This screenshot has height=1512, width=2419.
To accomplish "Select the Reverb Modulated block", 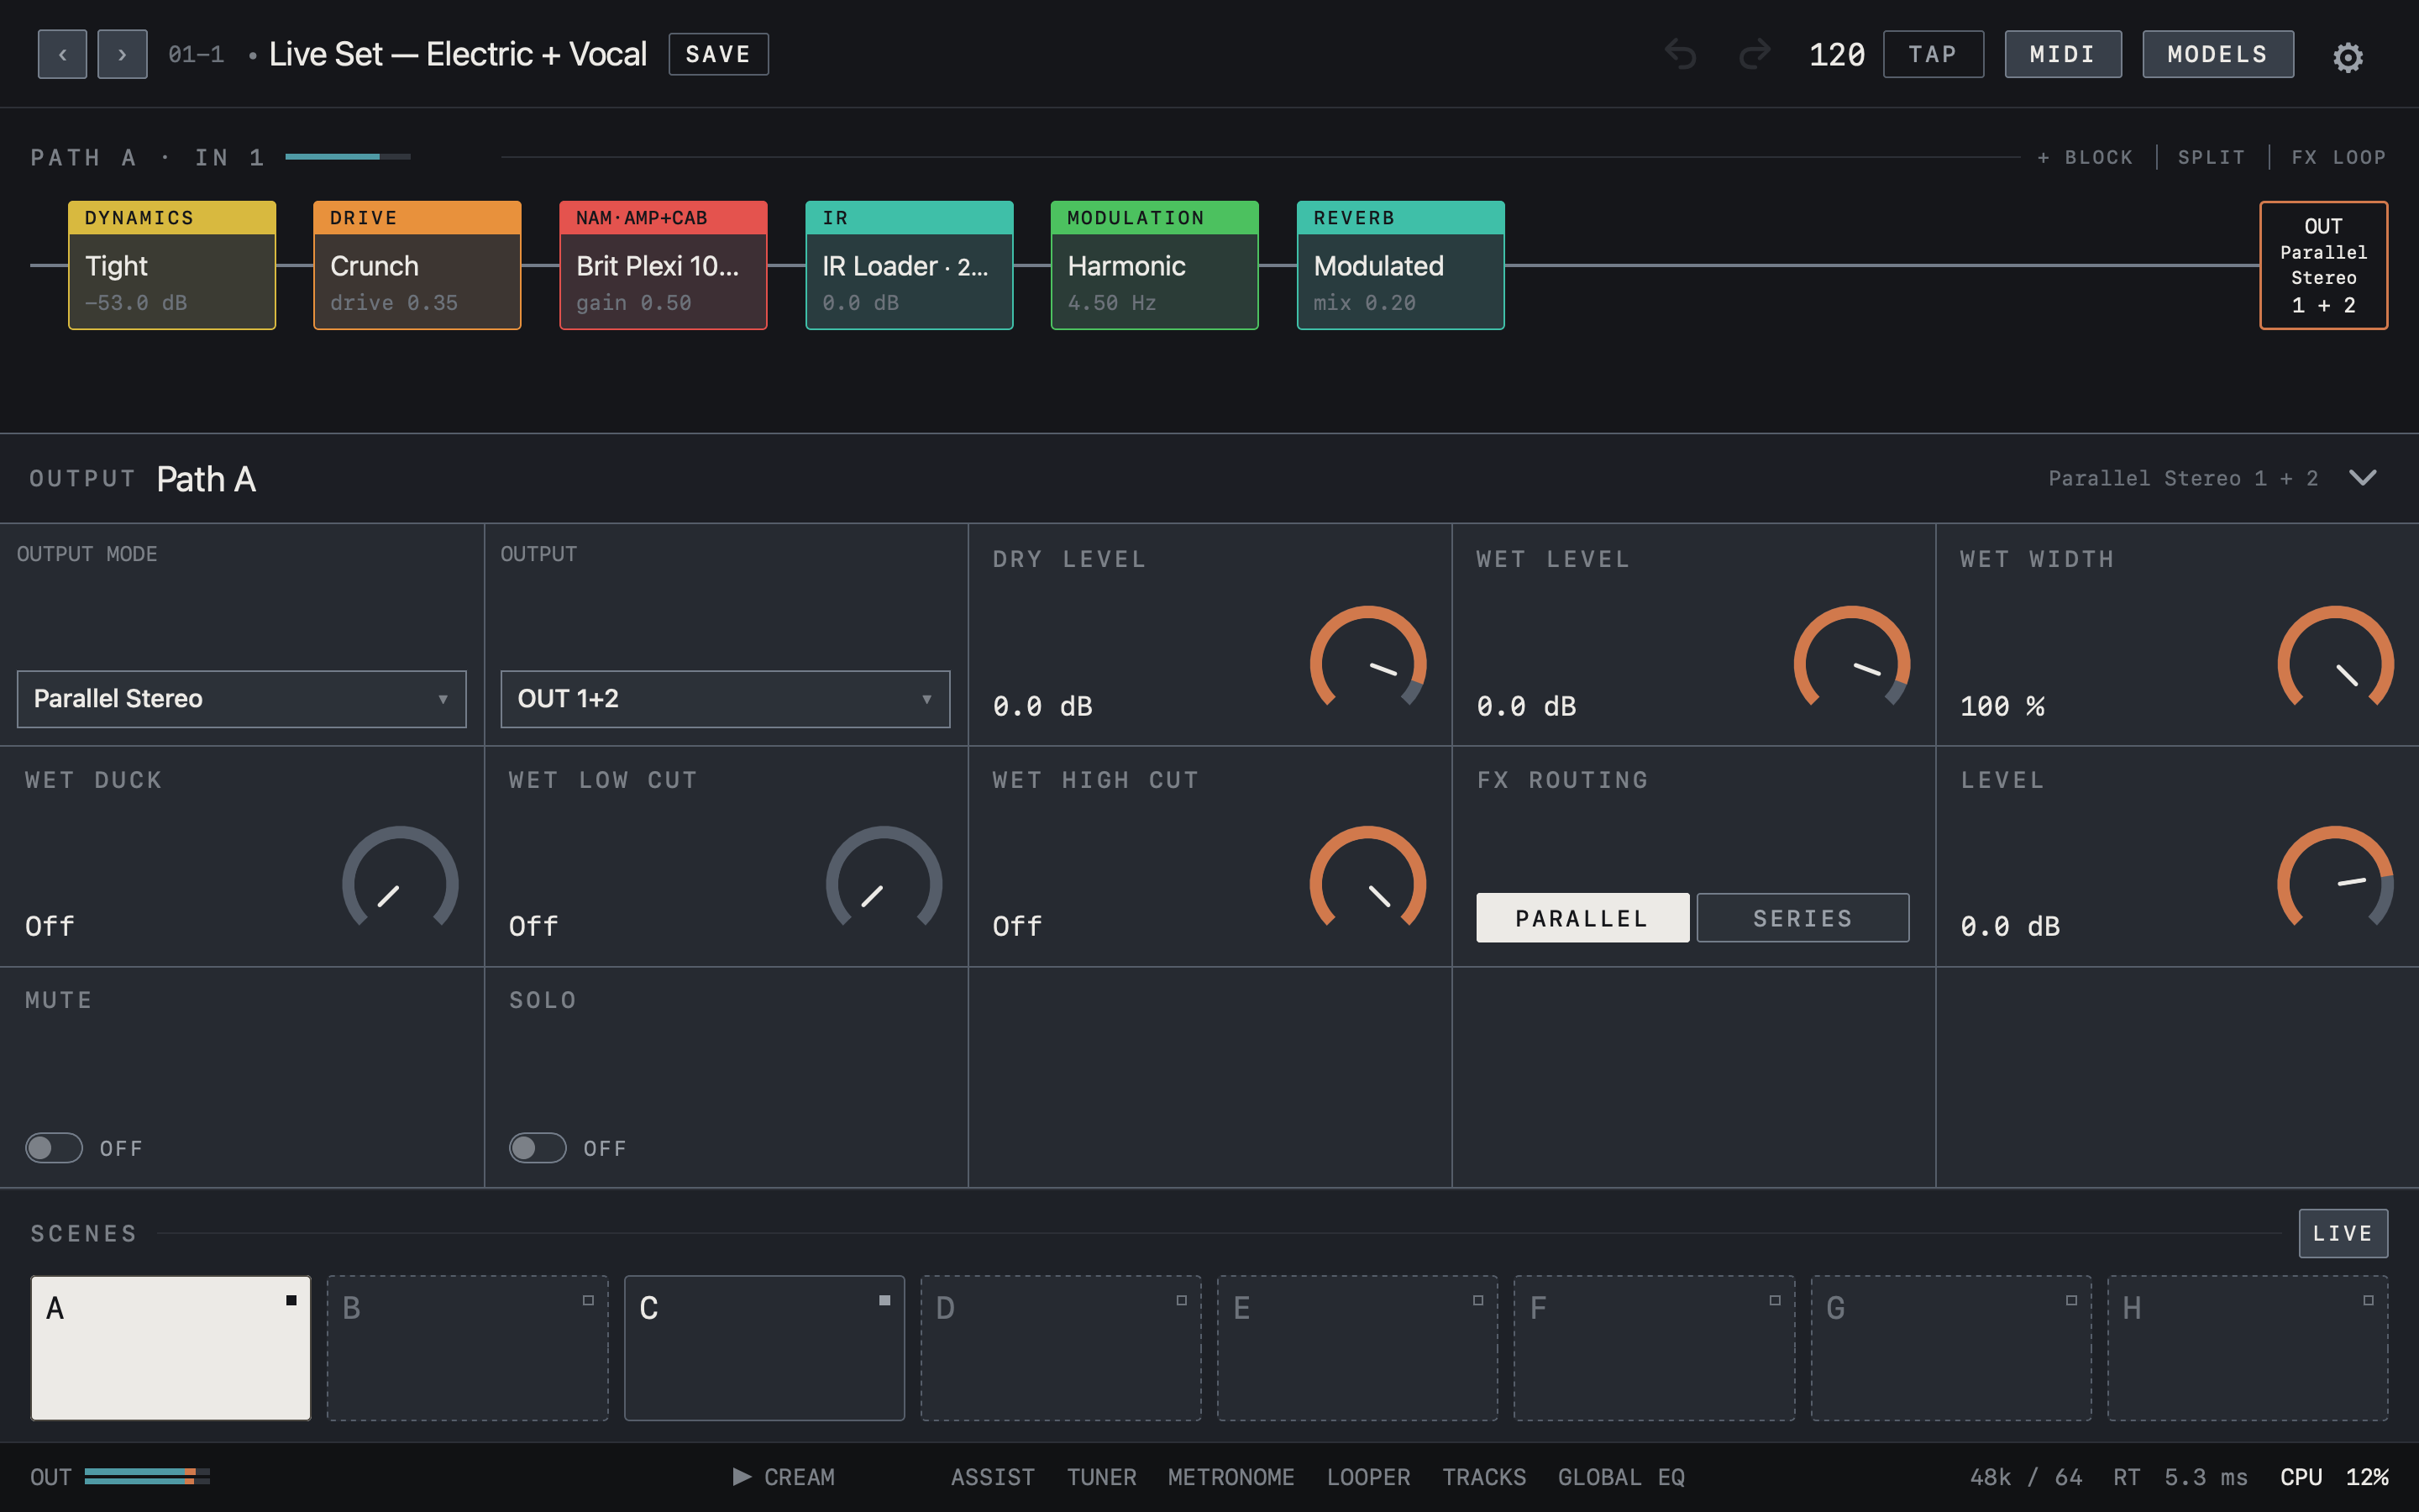I will (1400, 265).
